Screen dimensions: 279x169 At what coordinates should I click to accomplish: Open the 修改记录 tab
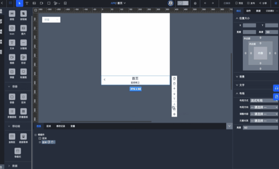[x=60, y=126]
